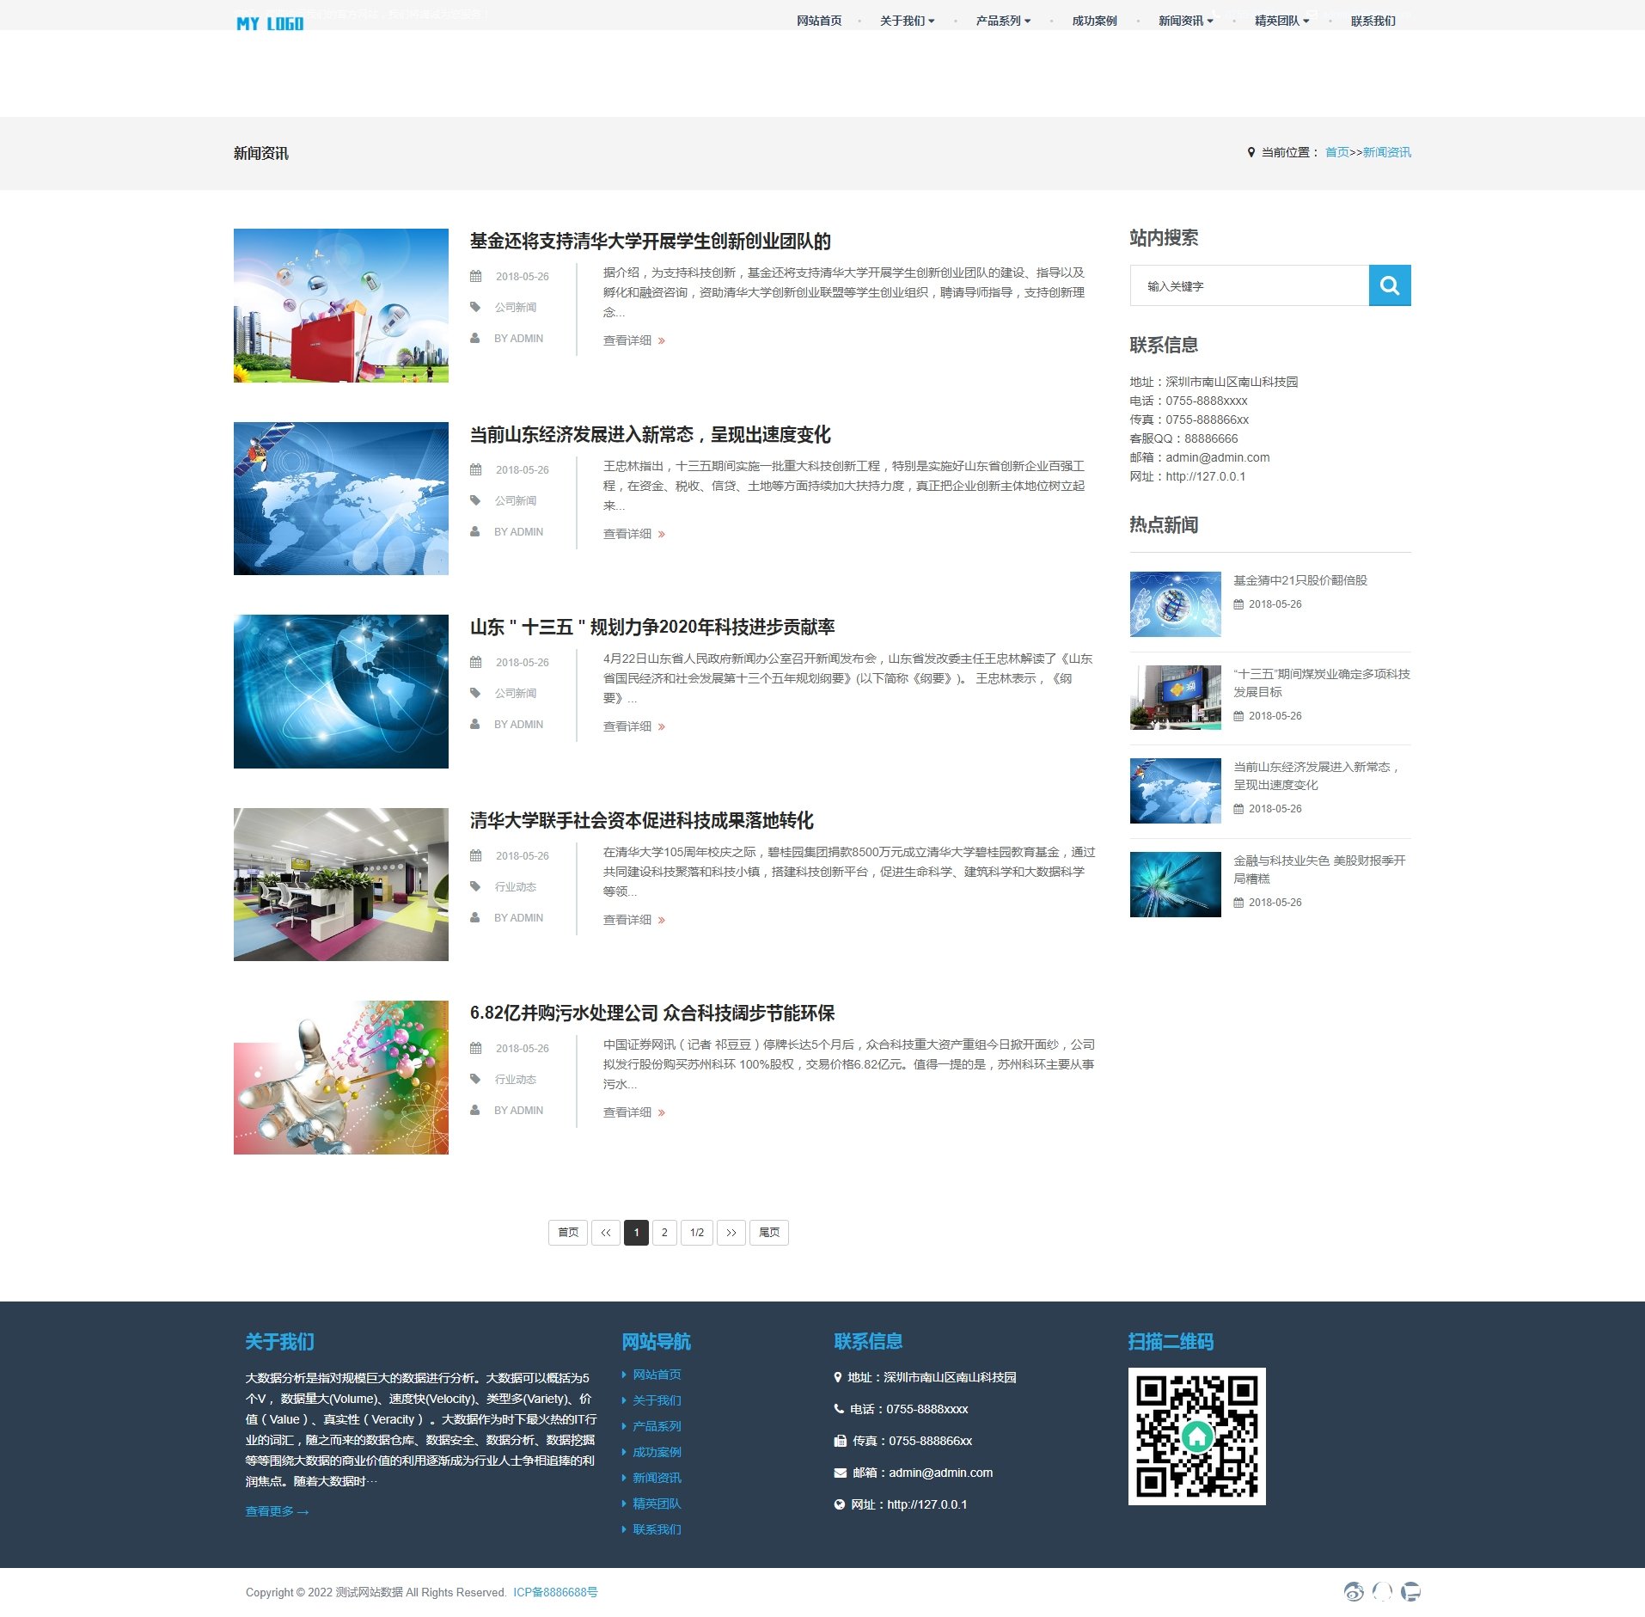The image size is (1645, 1617).
Task: Click the footer QR code image
Action: pos(1196,1436)
